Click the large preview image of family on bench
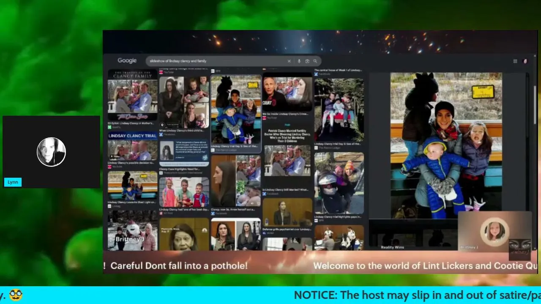 (x=446, y=145)
